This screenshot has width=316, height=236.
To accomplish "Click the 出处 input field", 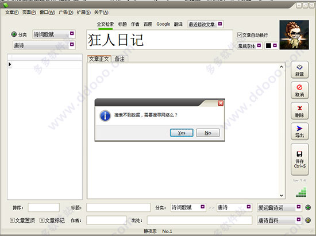I will [199, 220].
